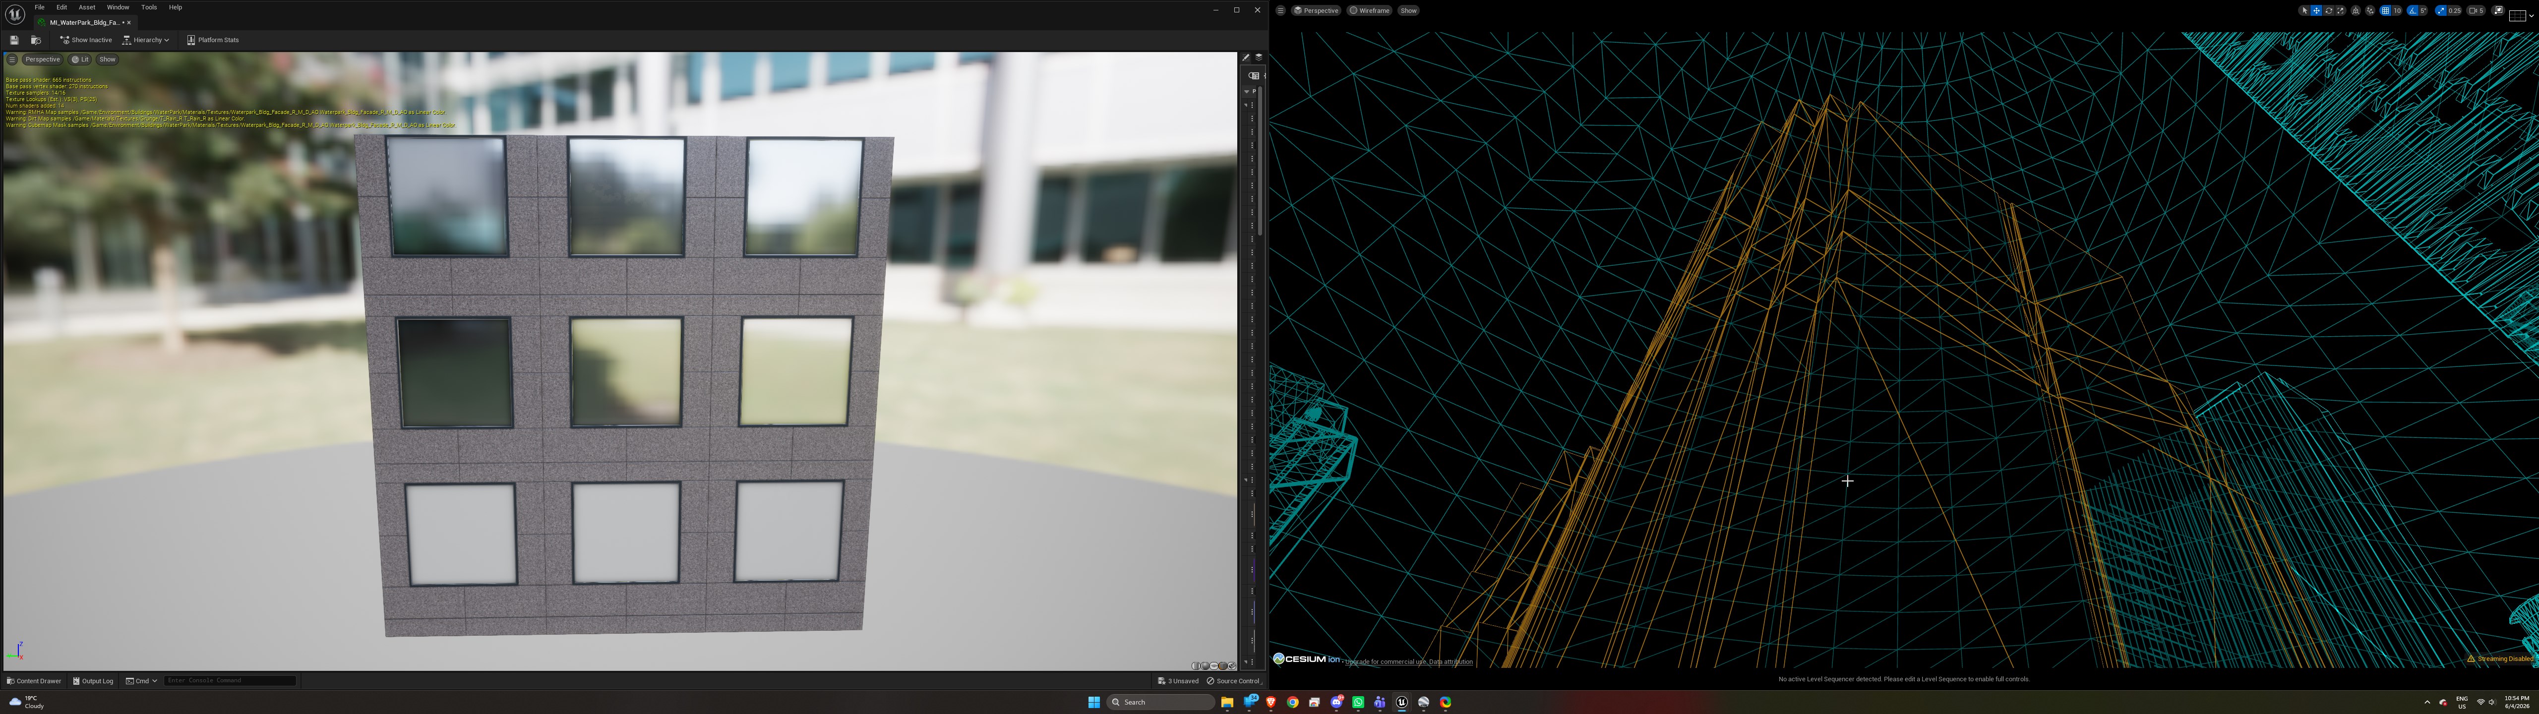The height and width of the screenshot is (714, 2539).
Task: Click the coordinate space cube icon
Action: coord(2356,11)
